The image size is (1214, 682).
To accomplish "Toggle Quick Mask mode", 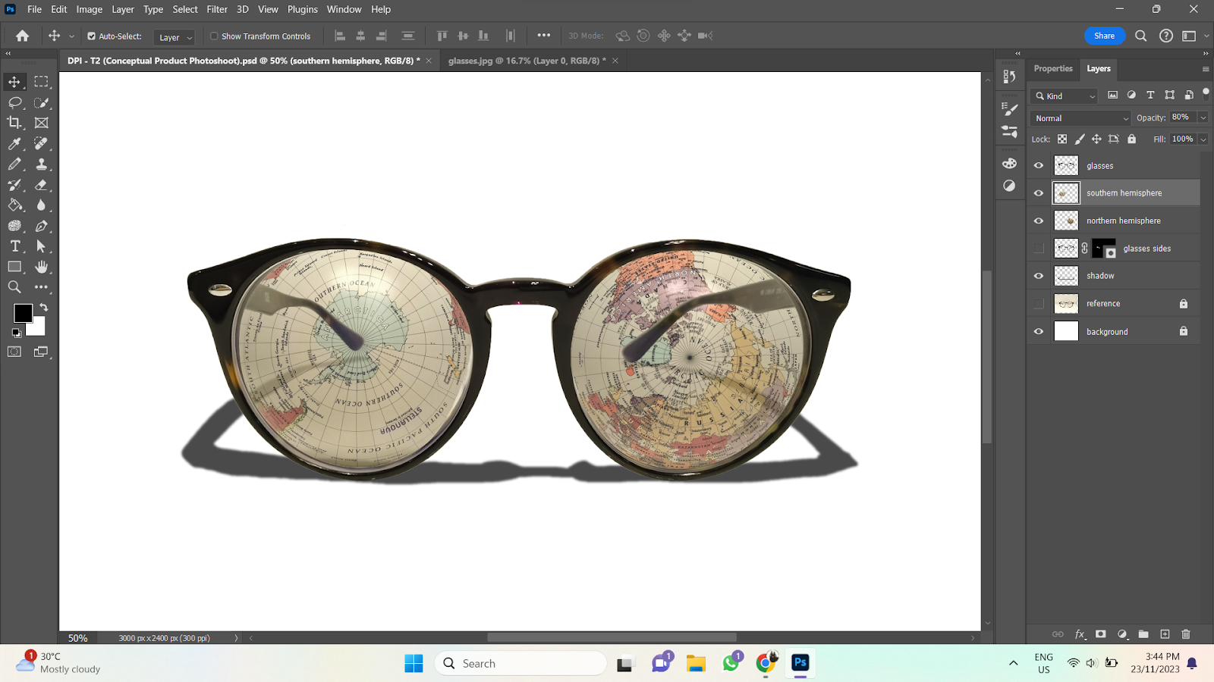I will [x=14, y=352].
